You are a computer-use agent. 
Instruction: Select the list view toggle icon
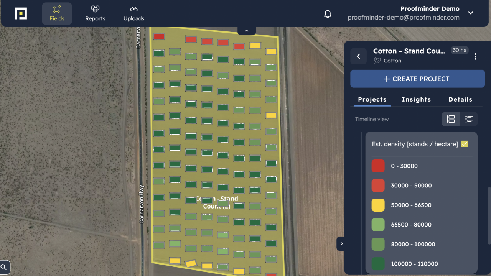pos(468,119)
